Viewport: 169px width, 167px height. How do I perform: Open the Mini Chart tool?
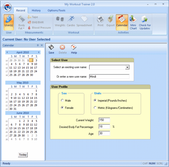click(x=133, y=22)
